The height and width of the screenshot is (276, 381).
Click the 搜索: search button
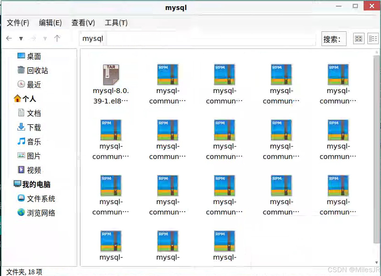coord(334,39)
